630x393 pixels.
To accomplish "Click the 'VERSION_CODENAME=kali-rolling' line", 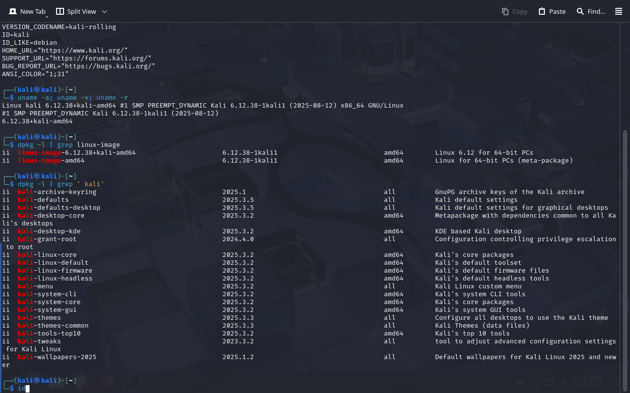I will tap(59, 27).
